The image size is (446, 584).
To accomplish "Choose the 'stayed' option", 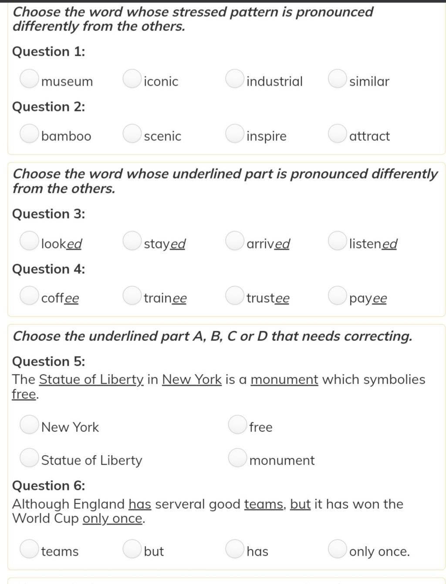I will [x=132, y=241].
